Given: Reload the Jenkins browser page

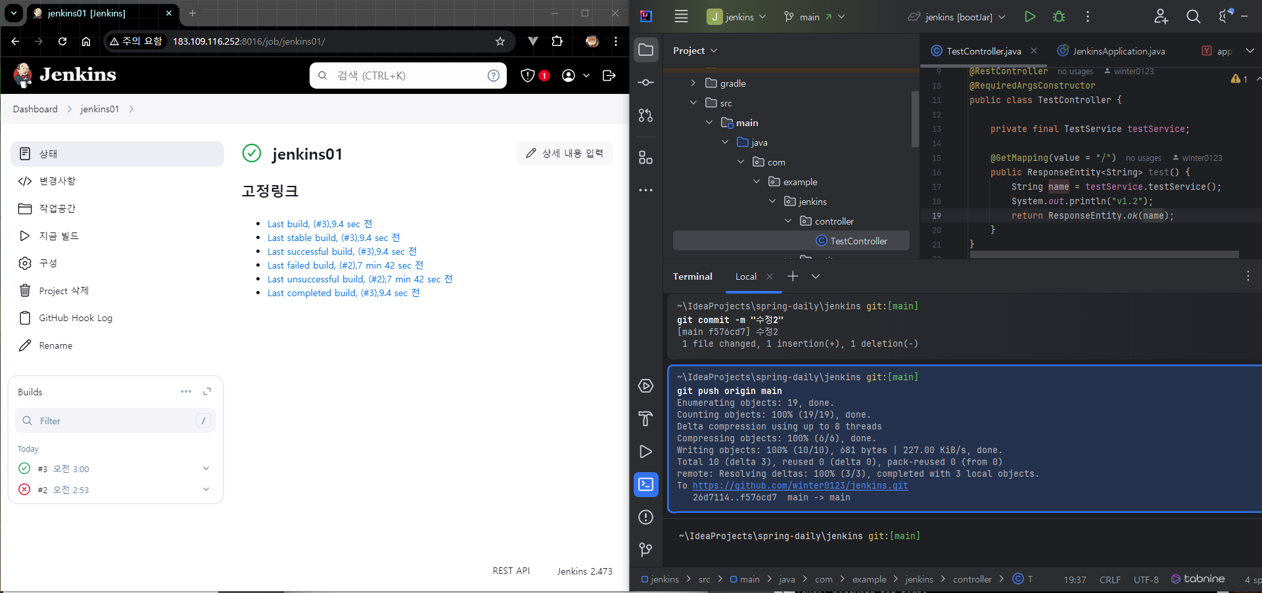Looking at the screenshot, I should point(62,41).
